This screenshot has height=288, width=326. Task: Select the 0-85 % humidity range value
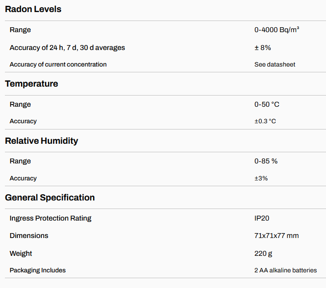point(266,161)
